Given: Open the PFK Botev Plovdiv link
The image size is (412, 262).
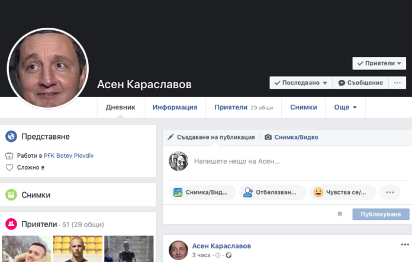Looking at the screenshot, I should 69,156.
